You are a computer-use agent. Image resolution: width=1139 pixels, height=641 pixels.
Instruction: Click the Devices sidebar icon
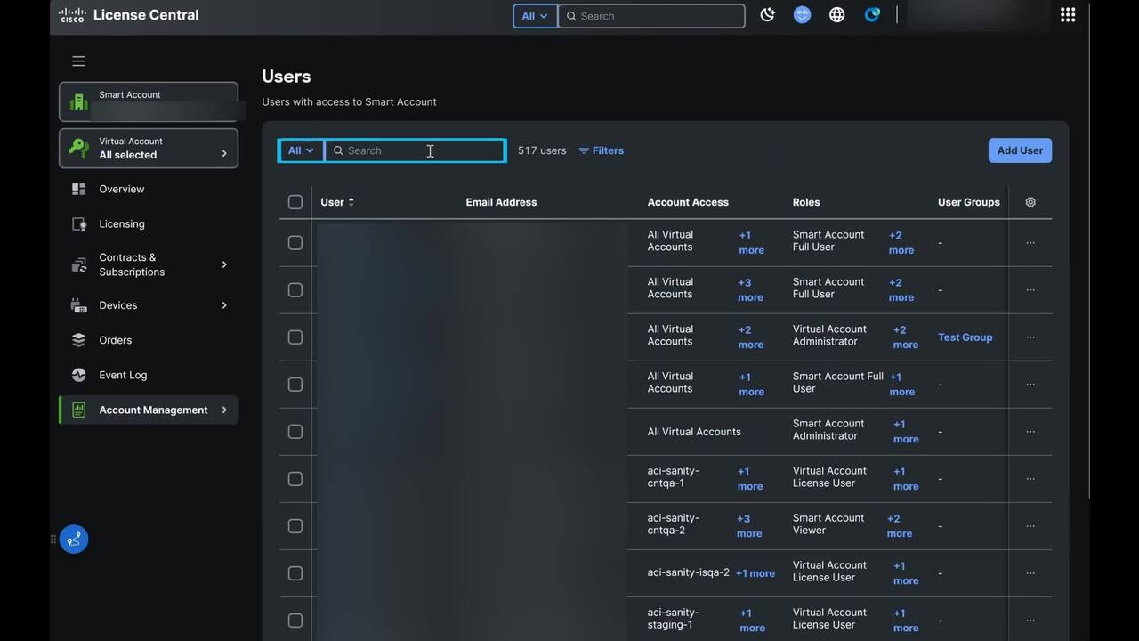79,305
